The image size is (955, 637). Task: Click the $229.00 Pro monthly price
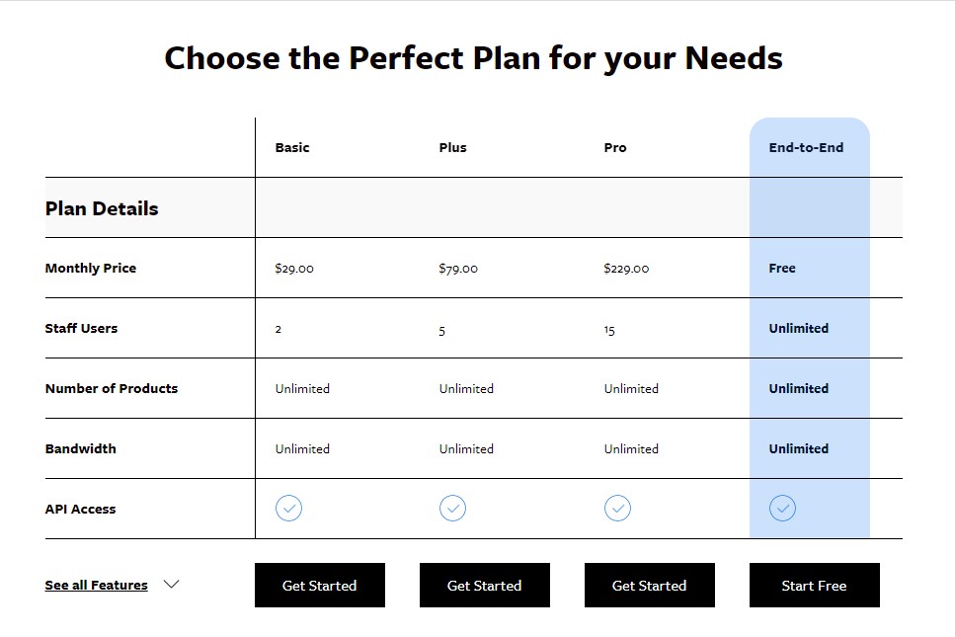click(x=626, y=269)
